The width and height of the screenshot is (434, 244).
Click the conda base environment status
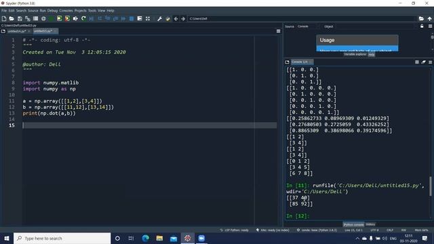(317, 230)
